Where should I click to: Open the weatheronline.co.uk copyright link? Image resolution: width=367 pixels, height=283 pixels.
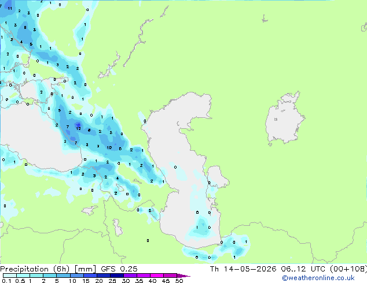click(318, 278)
